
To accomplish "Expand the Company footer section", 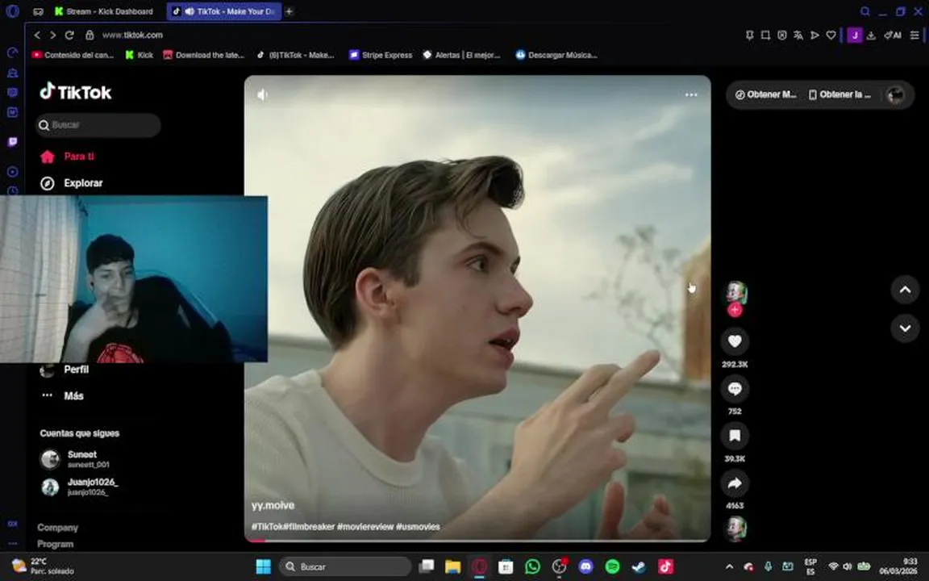I will pos(57,528).
